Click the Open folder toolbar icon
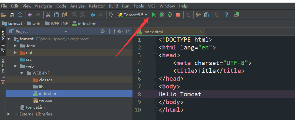The width and height of the screenshot is (295, 120). tap(4, 15)
